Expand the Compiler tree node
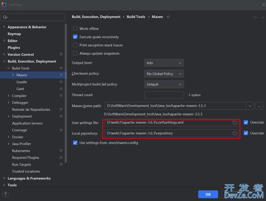Screen dimensions: 266x201 point(9,96)
